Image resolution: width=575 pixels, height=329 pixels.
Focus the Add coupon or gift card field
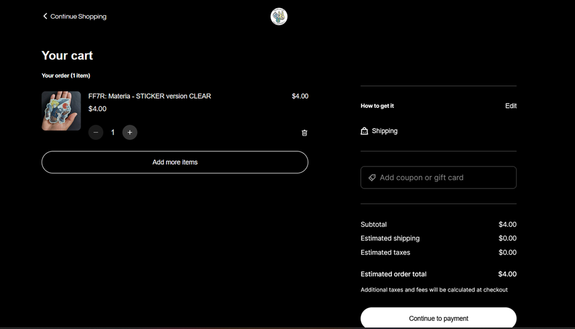443,178
